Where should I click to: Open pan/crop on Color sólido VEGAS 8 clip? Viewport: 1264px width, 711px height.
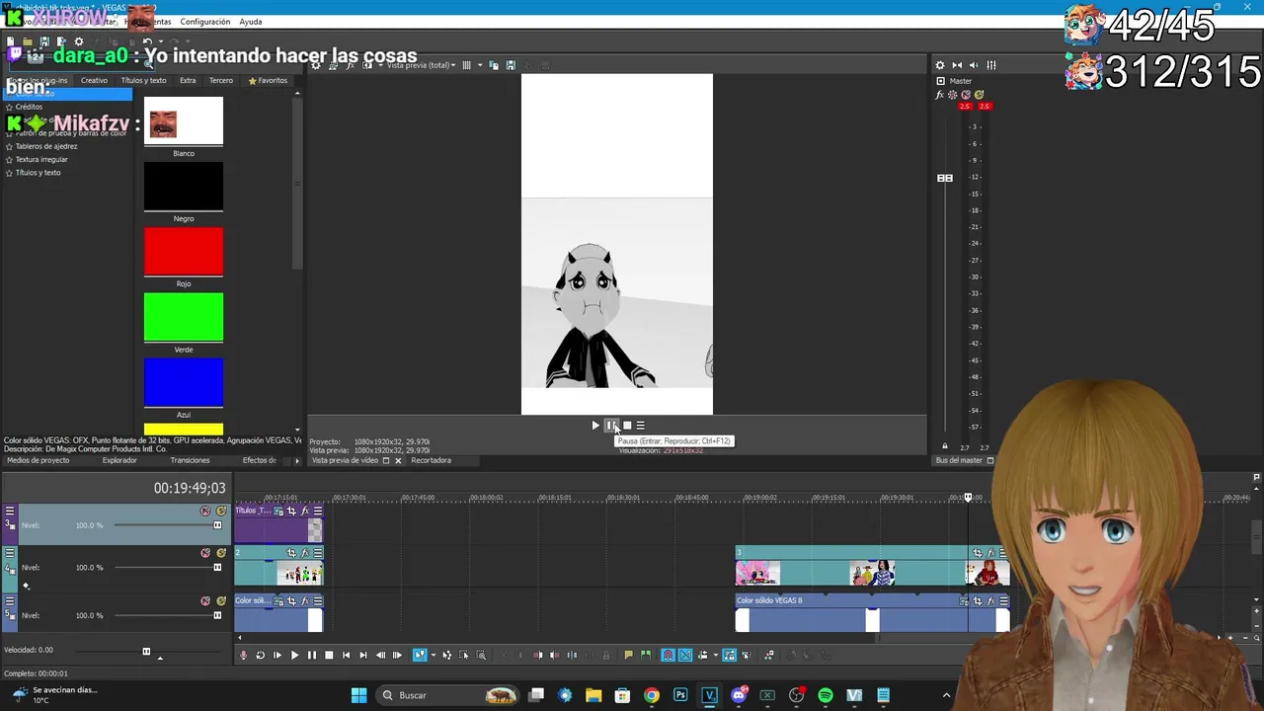click(977, 600)
